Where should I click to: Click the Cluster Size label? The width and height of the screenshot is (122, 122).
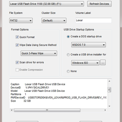48,13
